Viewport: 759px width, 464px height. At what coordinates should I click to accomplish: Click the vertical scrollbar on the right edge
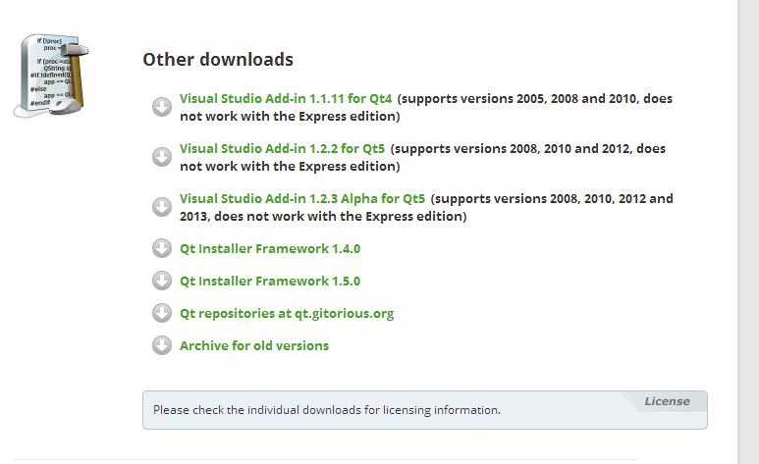[x=748, y=232]
